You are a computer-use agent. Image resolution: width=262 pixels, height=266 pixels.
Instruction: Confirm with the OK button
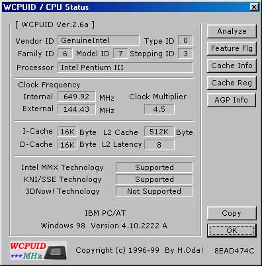click(232, 231)
